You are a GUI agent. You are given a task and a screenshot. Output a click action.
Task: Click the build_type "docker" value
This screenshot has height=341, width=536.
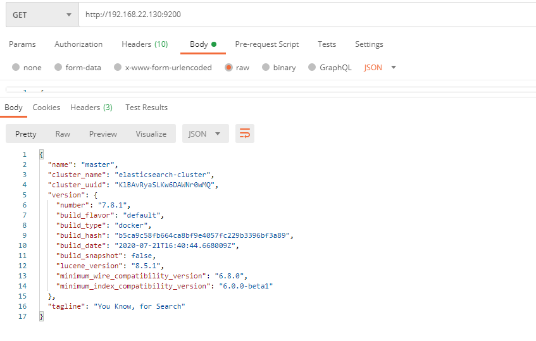click(131, 225)
